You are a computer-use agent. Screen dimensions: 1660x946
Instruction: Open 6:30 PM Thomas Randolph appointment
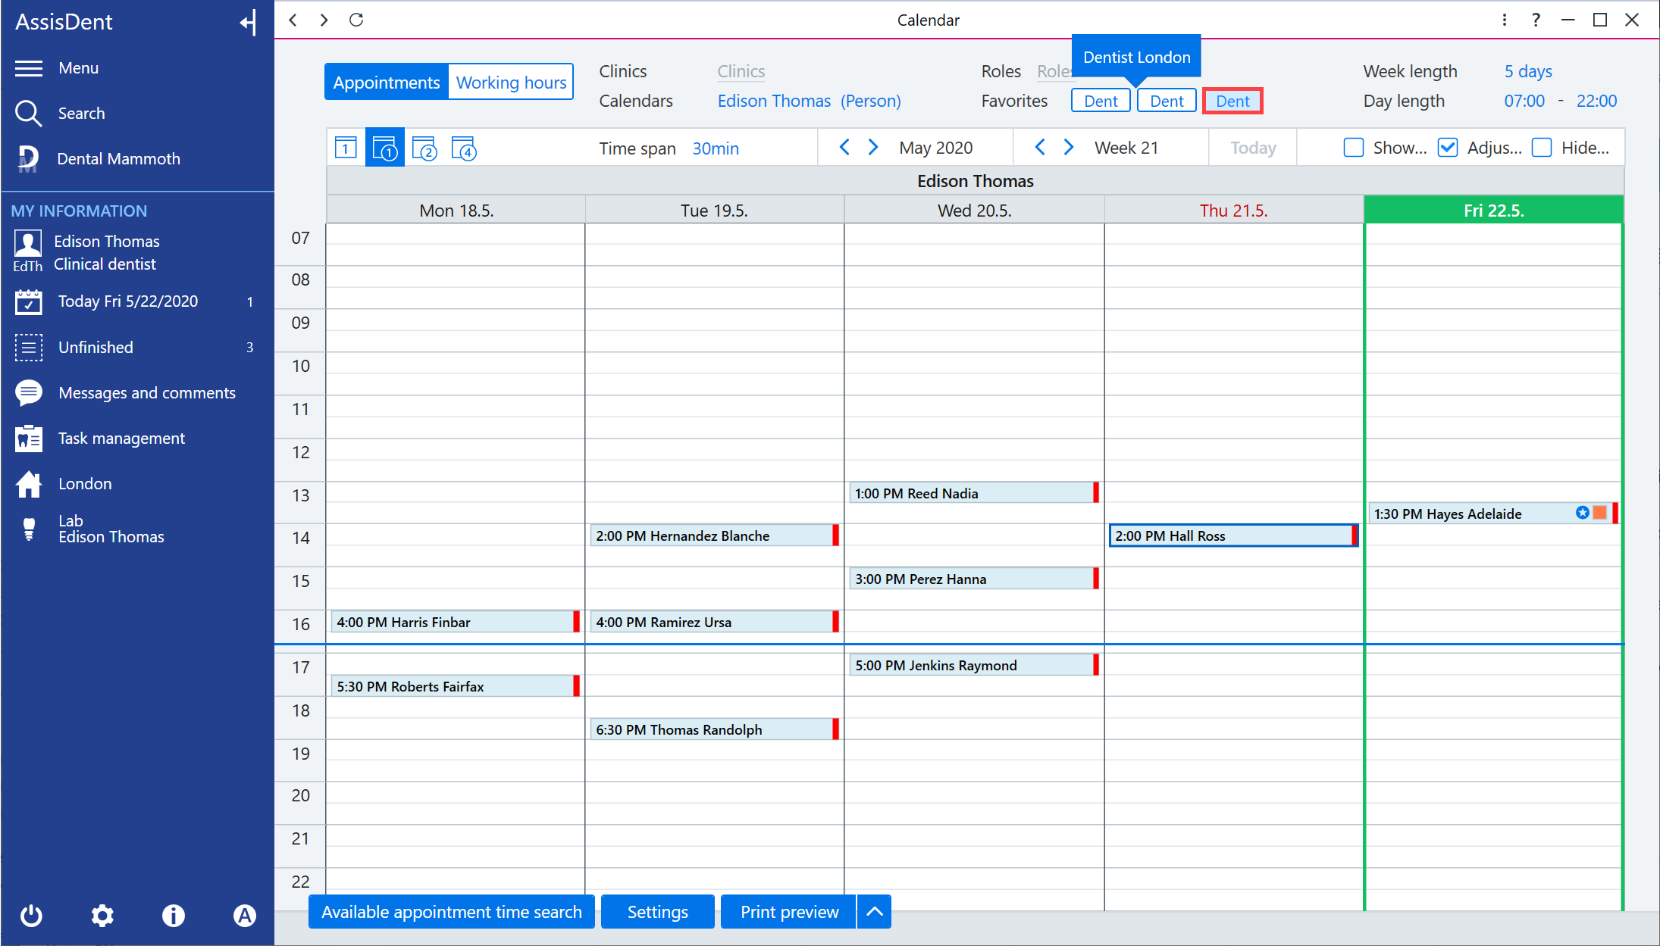(715, 729)
